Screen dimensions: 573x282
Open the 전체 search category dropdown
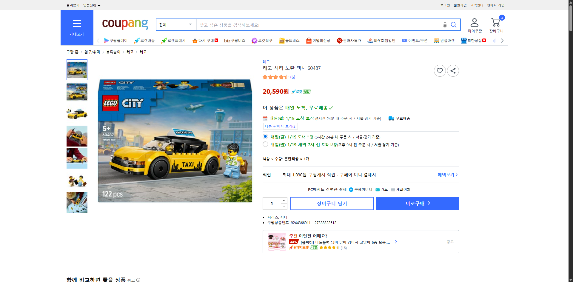(x=176, y=25)
